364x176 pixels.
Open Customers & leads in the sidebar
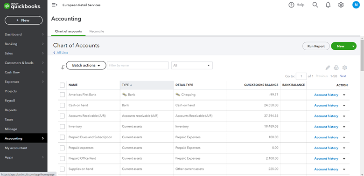tap(24, 63)
